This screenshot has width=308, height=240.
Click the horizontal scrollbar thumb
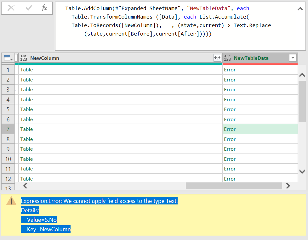[234, 186]
